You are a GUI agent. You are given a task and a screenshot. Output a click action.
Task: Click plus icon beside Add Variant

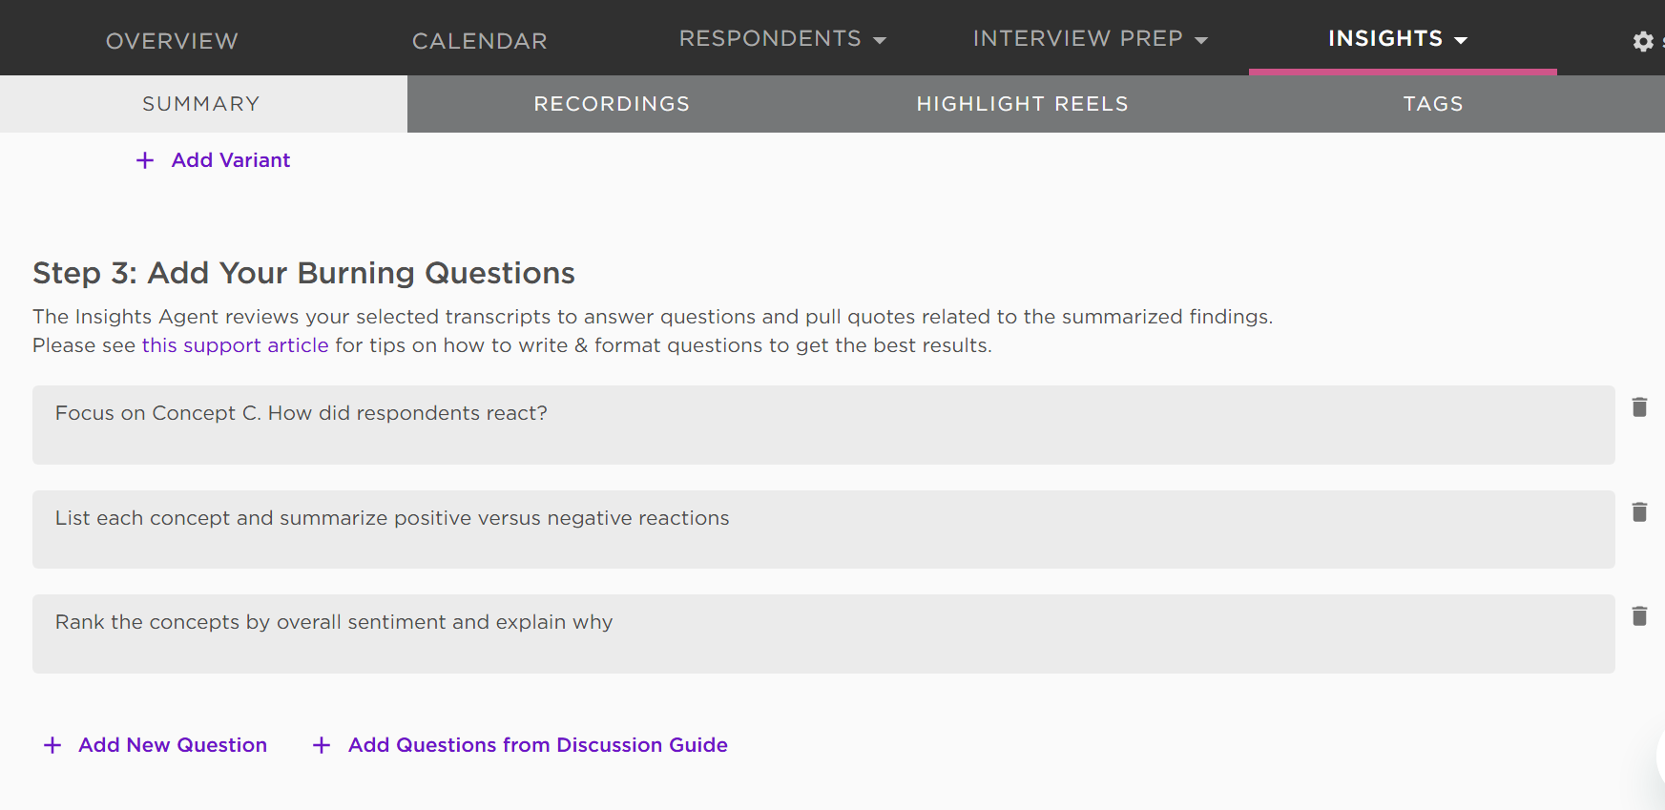tap(145, 160)
